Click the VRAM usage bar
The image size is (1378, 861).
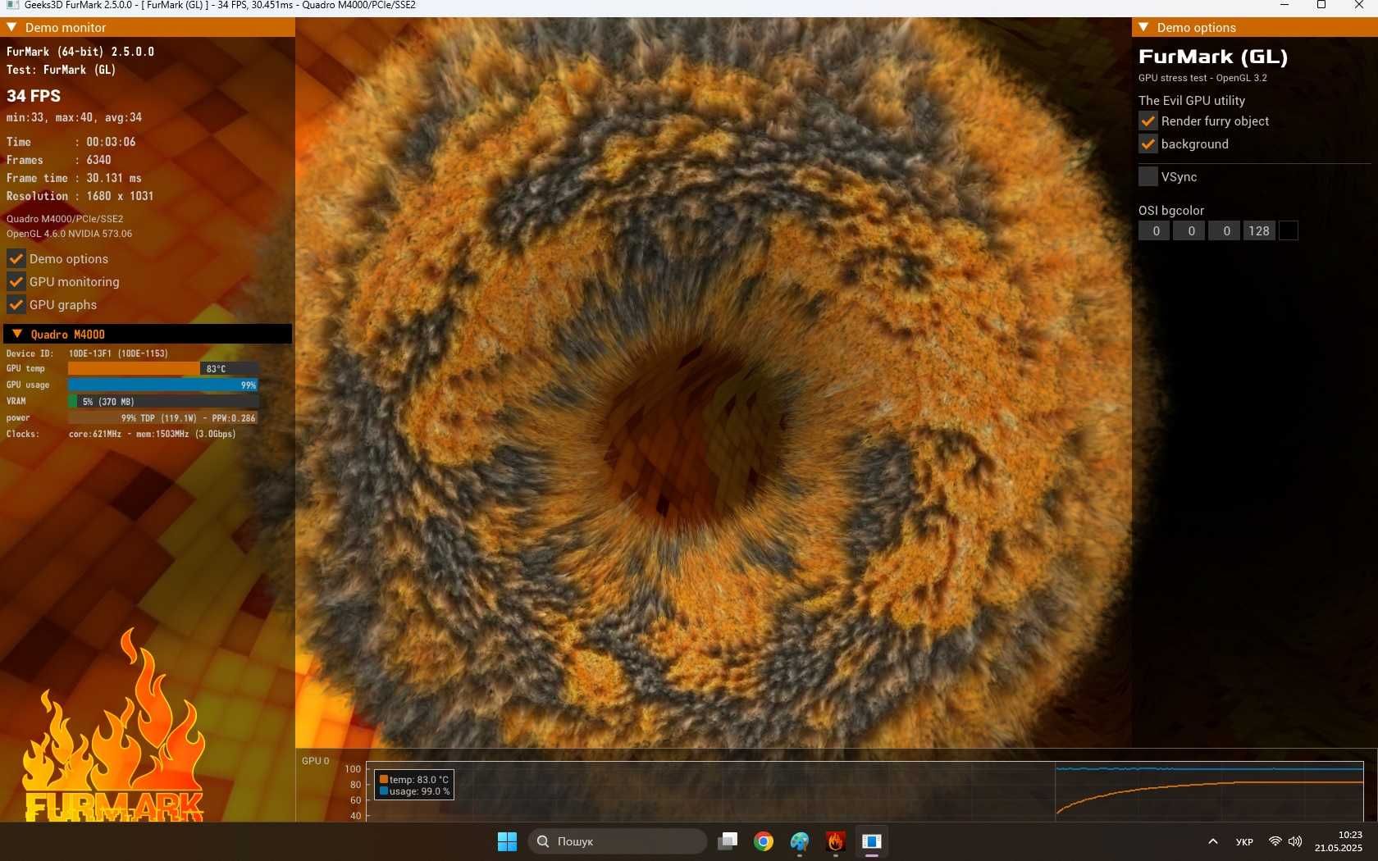(163, 401)
